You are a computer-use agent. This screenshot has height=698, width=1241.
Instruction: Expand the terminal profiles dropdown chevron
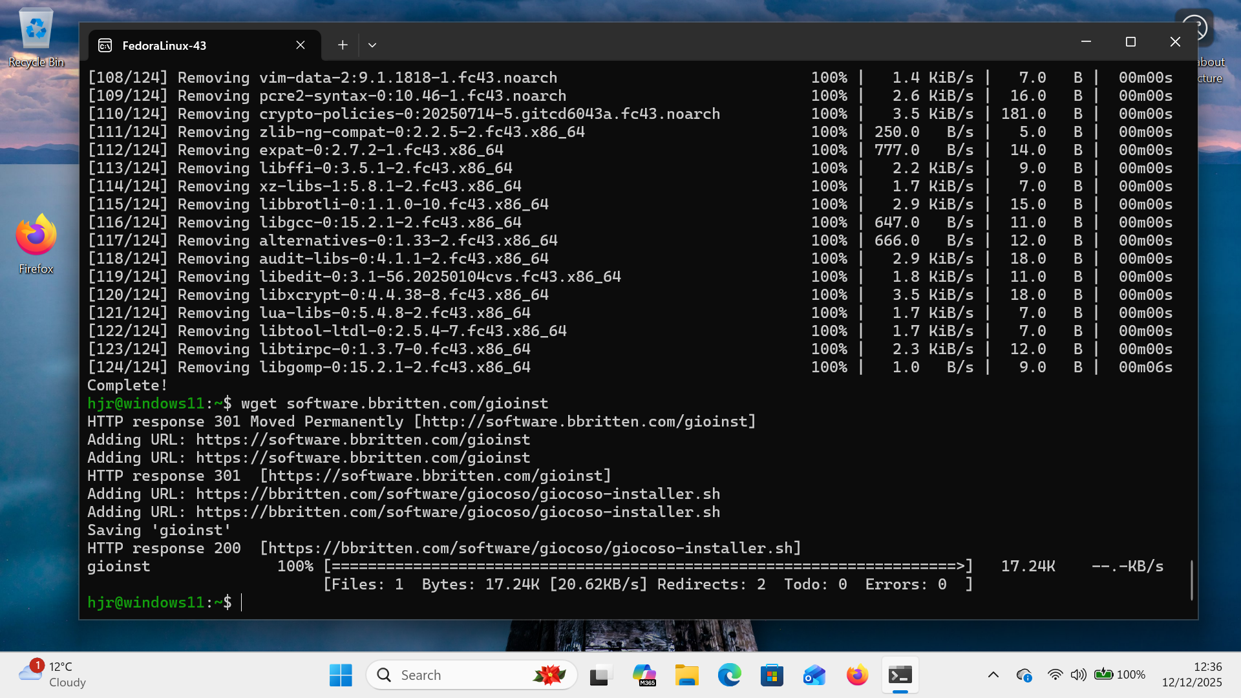click(372, 45)
